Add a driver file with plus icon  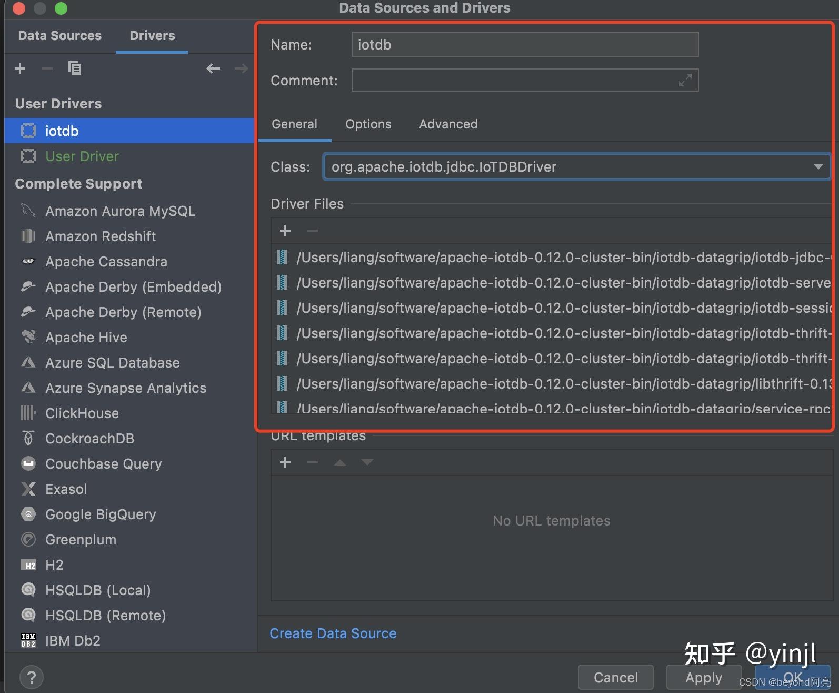(x=285, y=231)
